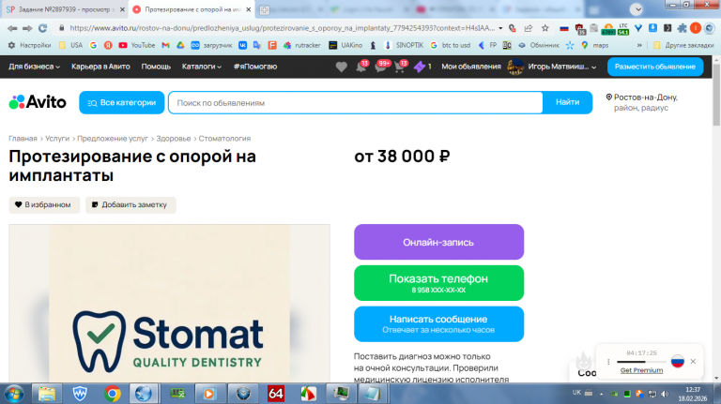Click Написать сообщение button
The height and width of the screenshot is (404, 721).
pyautogui.click(x=438, y=323)
